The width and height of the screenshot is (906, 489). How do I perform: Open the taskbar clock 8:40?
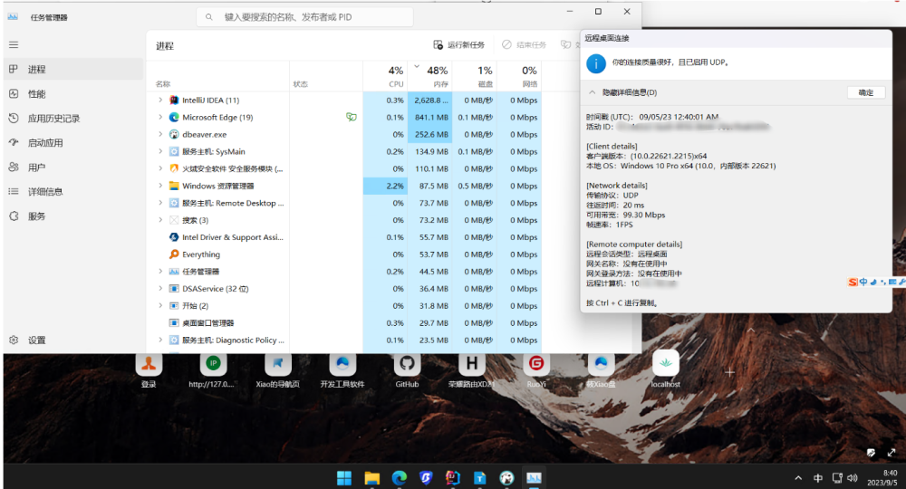point(884,478)
